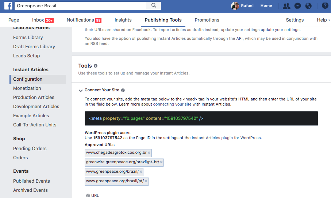Click the help question mark icon
This screenshot has width=331, height=198.
[325, 6]
